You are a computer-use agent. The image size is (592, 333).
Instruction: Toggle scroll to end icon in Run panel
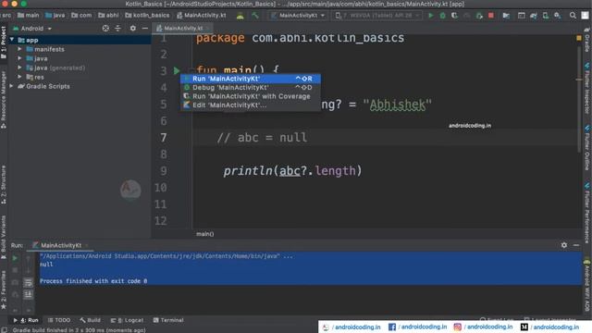tap(28, 294)
